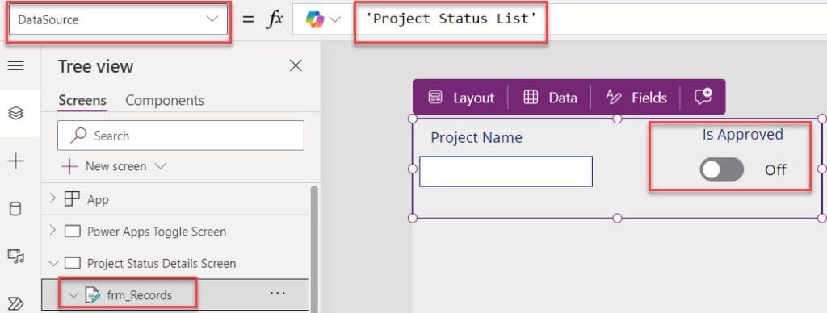The height and width of the screenshot is (313, 827).
Task: Expand the App tree node
Action: point(52,198)
